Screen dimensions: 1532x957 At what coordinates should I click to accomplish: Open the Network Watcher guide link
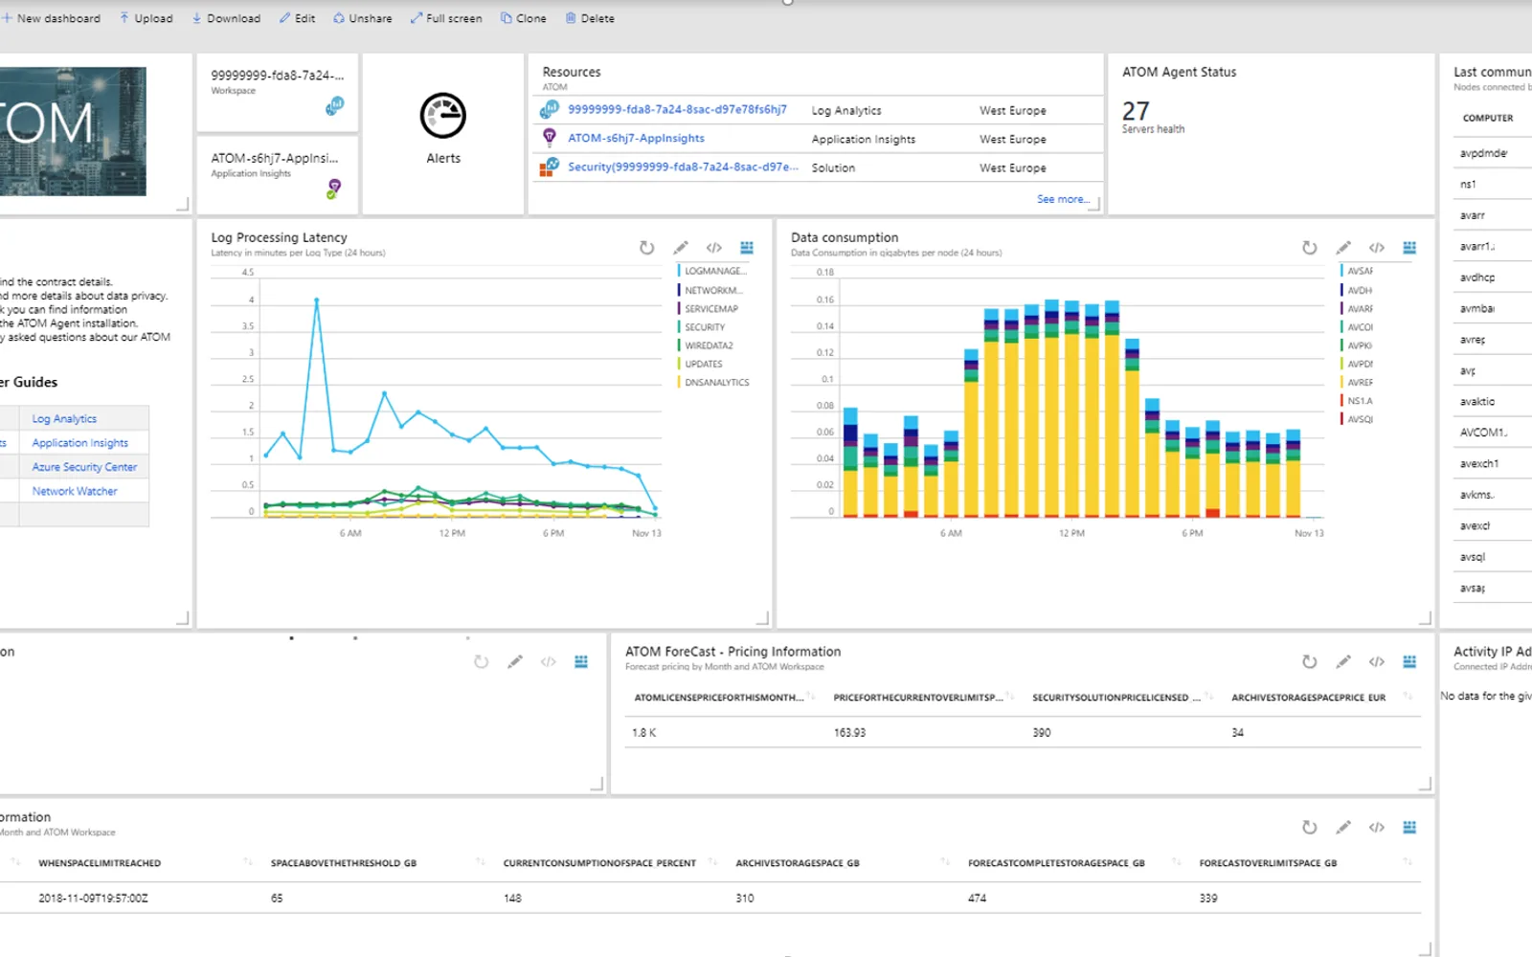click(x=75, y=491)
